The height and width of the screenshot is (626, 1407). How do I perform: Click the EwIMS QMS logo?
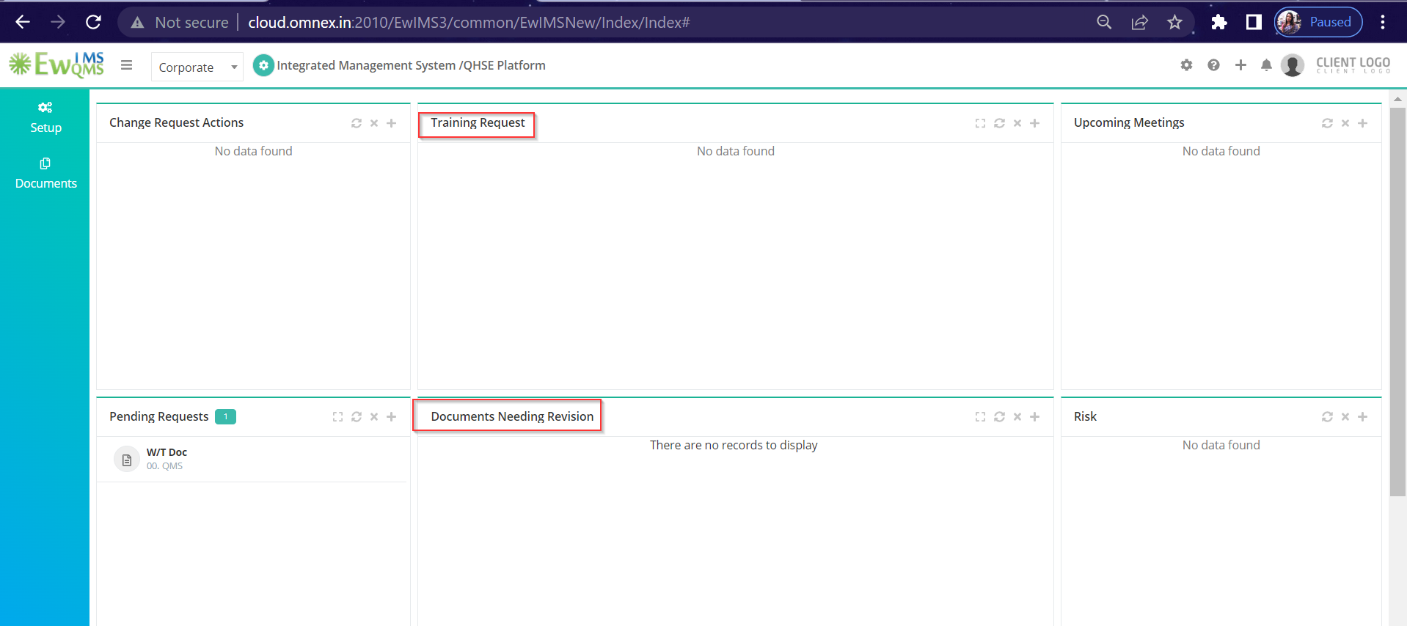pos(56,65)
